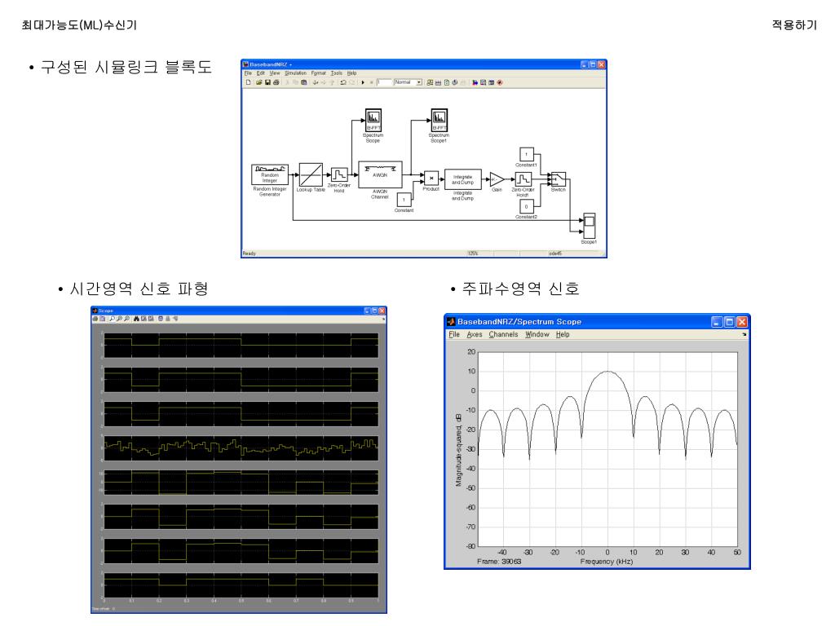Image resolution: width=835 pixels, height=626 pixels.
Task: Open the Window menu in Spectrum Scope
Action: coord(537,334)
